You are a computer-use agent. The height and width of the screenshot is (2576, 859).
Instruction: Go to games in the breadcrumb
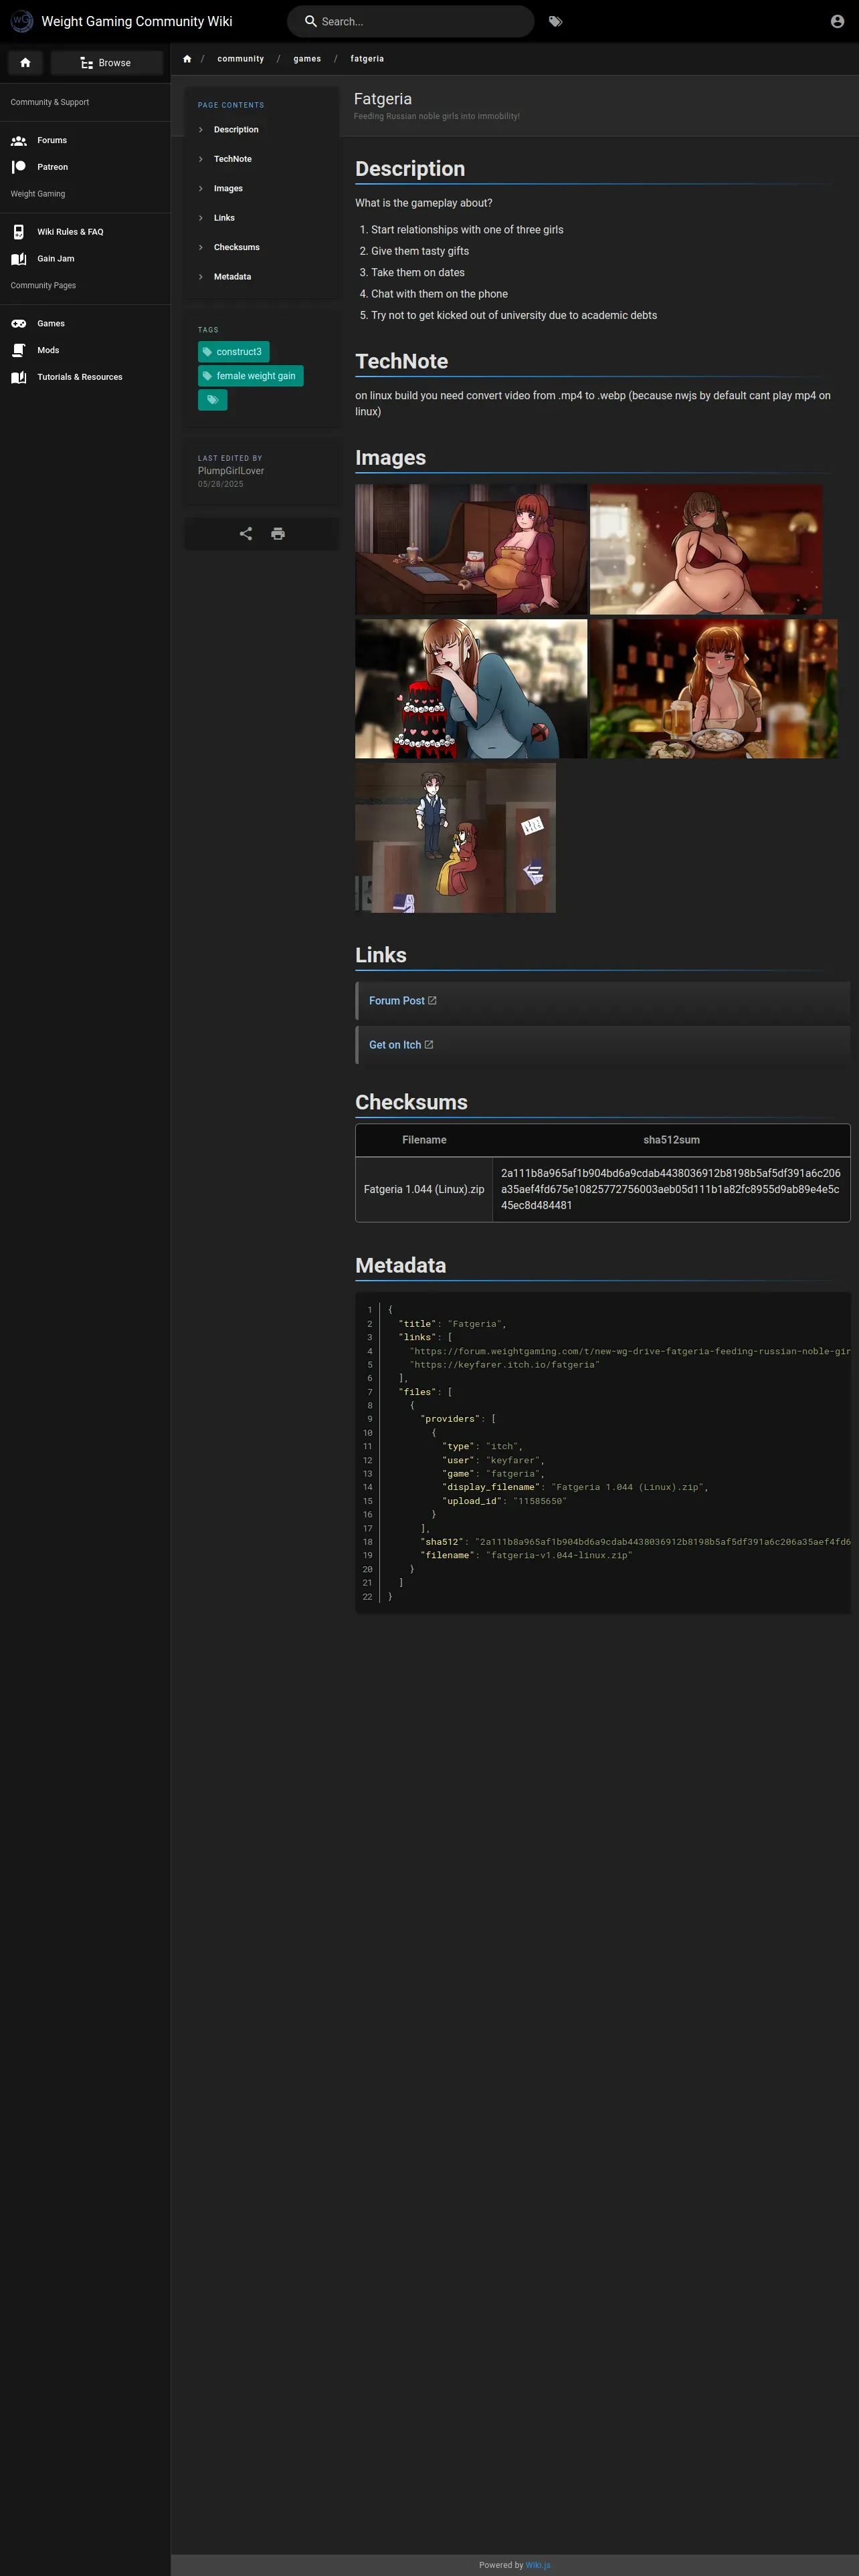click(307, 59)
